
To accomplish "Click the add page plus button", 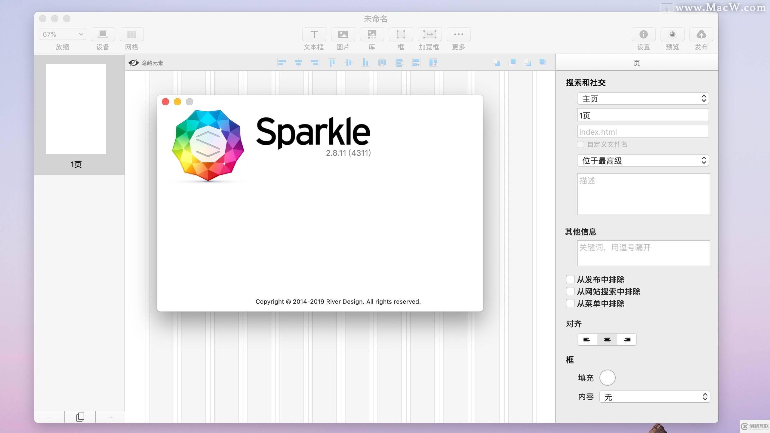I will (111, 417).
